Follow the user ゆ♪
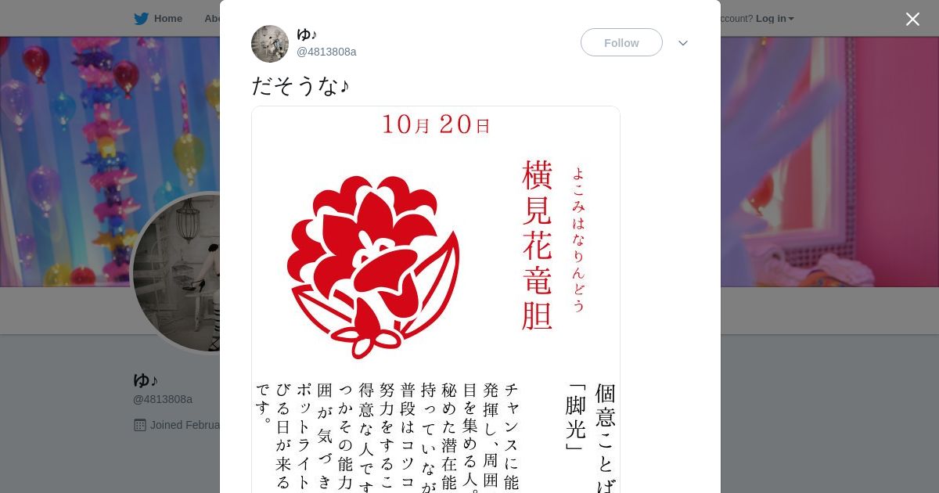Viewport: 939px width, 493px height. pos(621,43)
